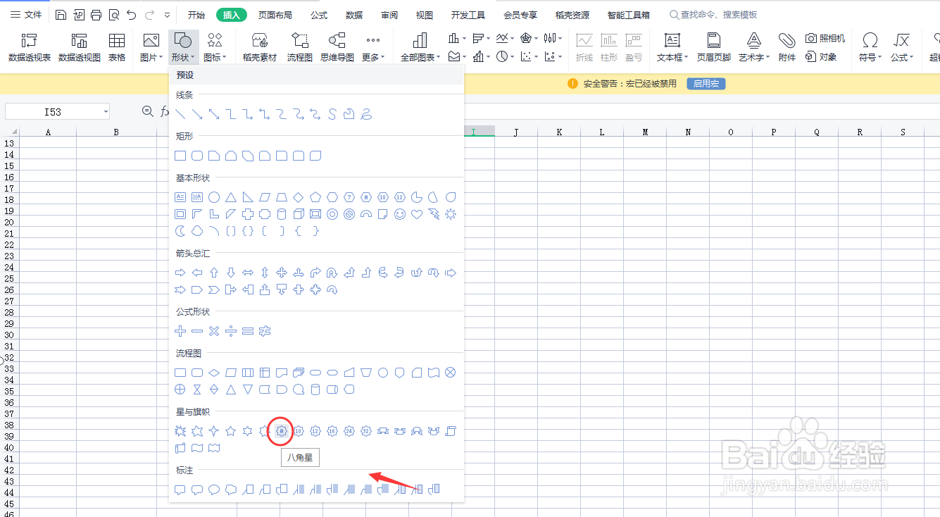
Task: Select the plus sign formula shape
Action: [180, 331]
